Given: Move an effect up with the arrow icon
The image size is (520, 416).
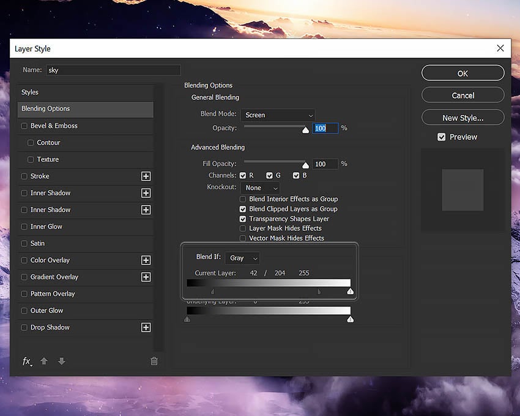Looking at the screenshot, I should tap(43, 361).
